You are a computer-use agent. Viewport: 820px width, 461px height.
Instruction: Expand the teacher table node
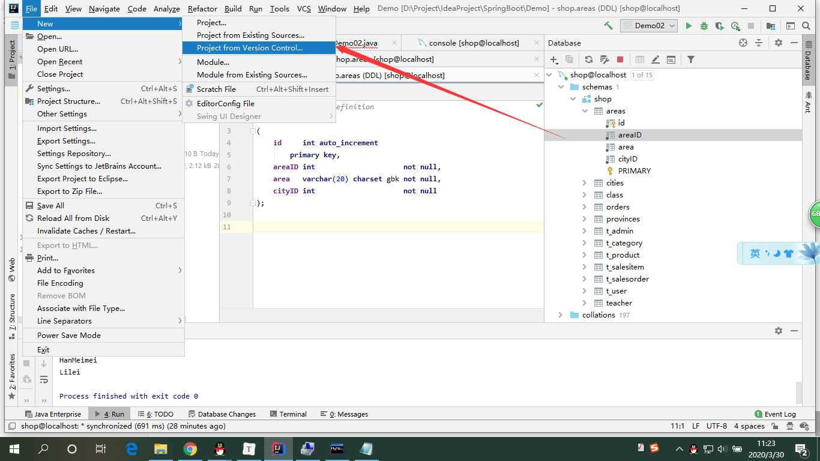click(585, 303)
